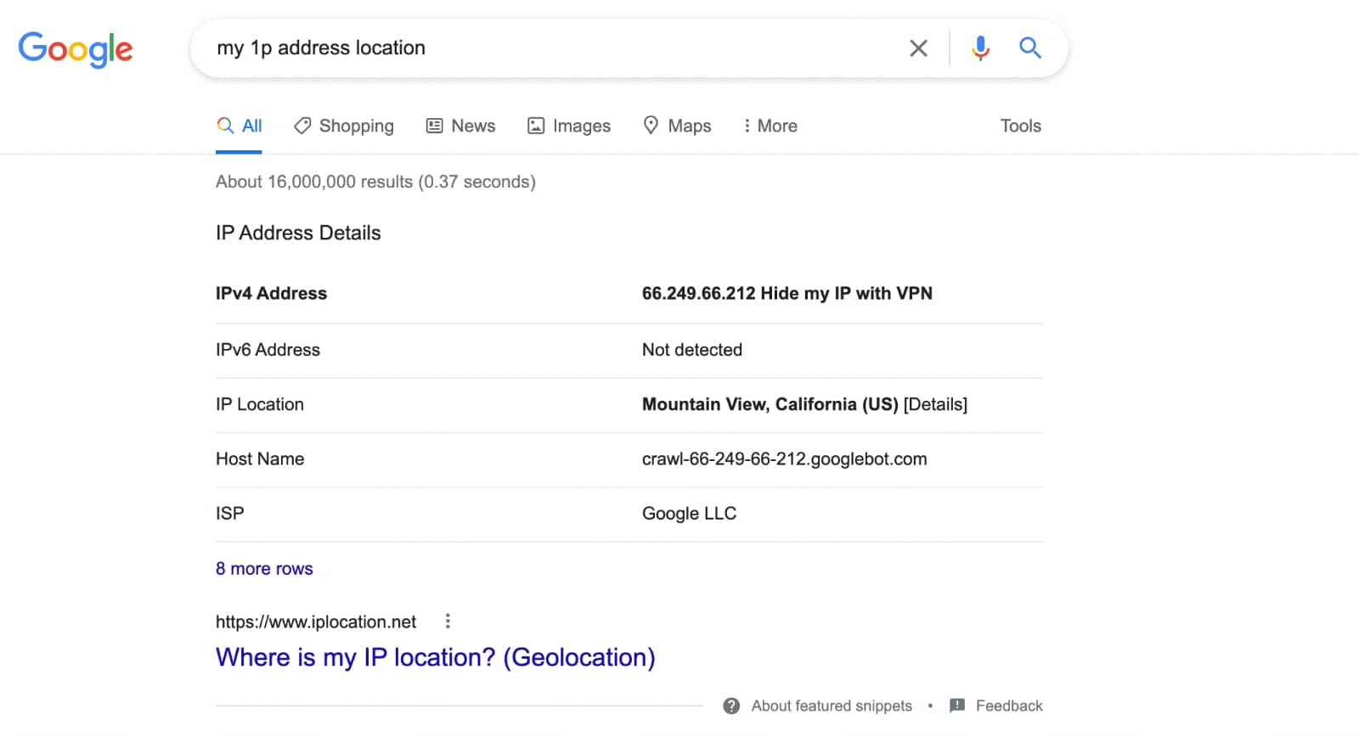Click the question mark featured snippets icon
Image resolution: width=1359 pixels, height=737 pixels.
(x=731, y=706)
